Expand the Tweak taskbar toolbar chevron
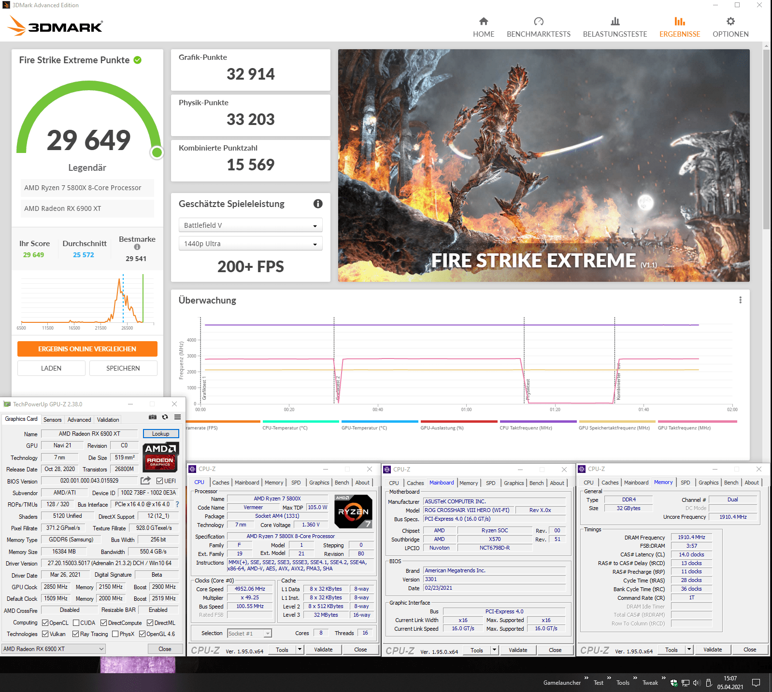This screenshot has width=772, height=692. pos(663,678)
